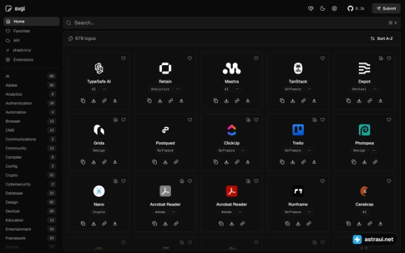Expand more categories on Depot card
Image resolution: width=405 pixels, height=253 pixels.
pyautogui.click(x=375, y=89)
